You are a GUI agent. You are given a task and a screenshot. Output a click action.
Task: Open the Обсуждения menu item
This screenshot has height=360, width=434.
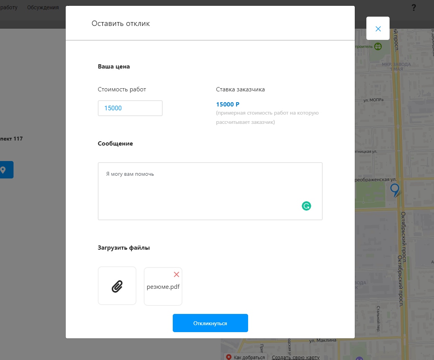pyautogui.click(x=43, y=7)
